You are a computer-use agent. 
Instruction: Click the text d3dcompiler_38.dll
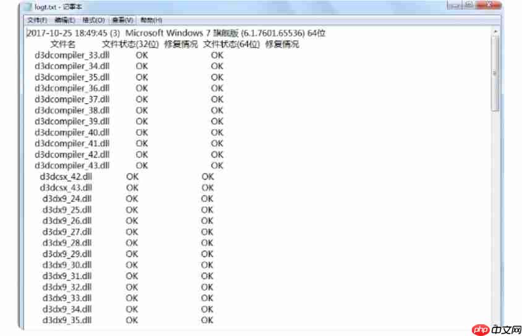(x=72, y=111)
